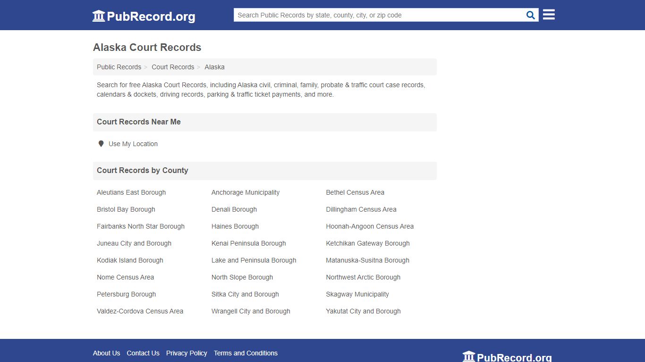Select Alaska breadcrumb item
Screen dimensions: 645x362
click(214, 67)
